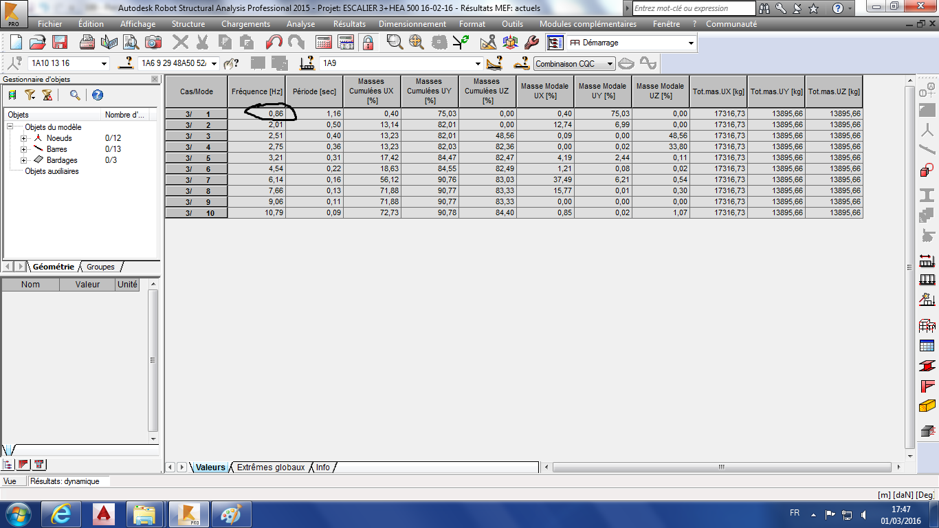Run the calculations calculator icon

pyautogui.click(x=324, y=43)
